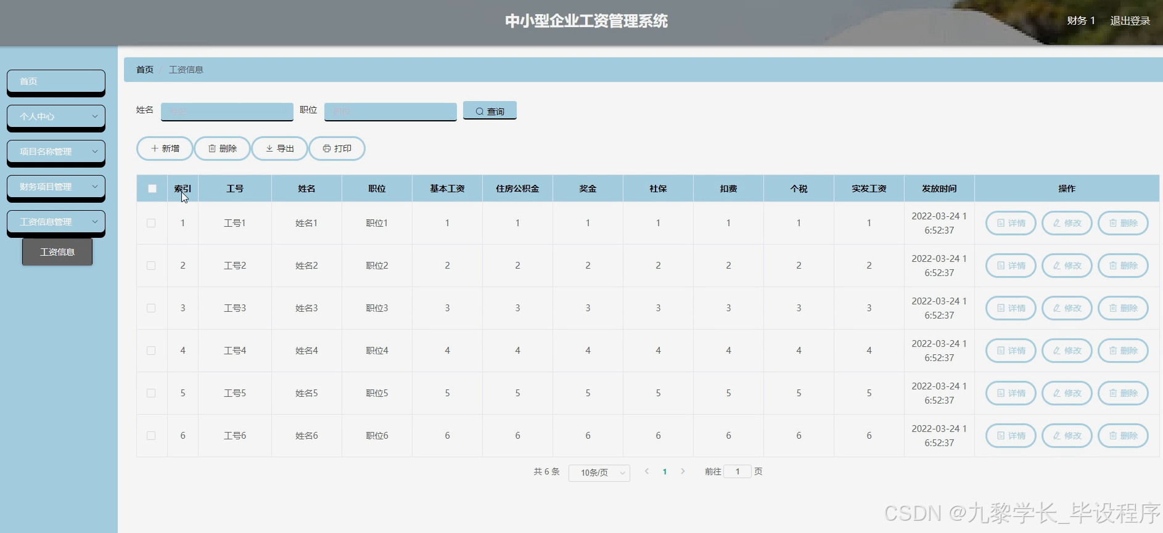This screenshot has width=1163, height=533.
Task: Select page 1 in pagination
Action: [x=665, y=471]
